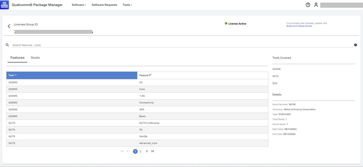The height and width of the screenshot is (167, 363).
Task: Open the help question mark icon
Action: coord(308,5)
